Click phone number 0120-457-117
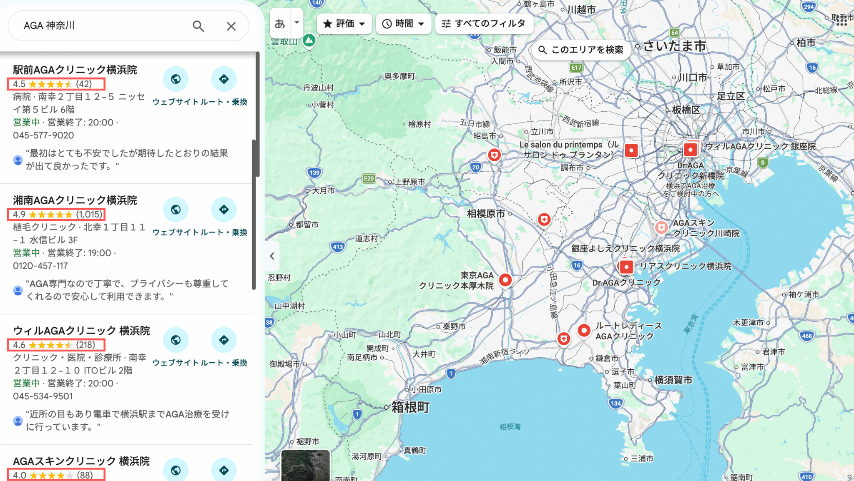The image size is (854, 481). point(40,266)
